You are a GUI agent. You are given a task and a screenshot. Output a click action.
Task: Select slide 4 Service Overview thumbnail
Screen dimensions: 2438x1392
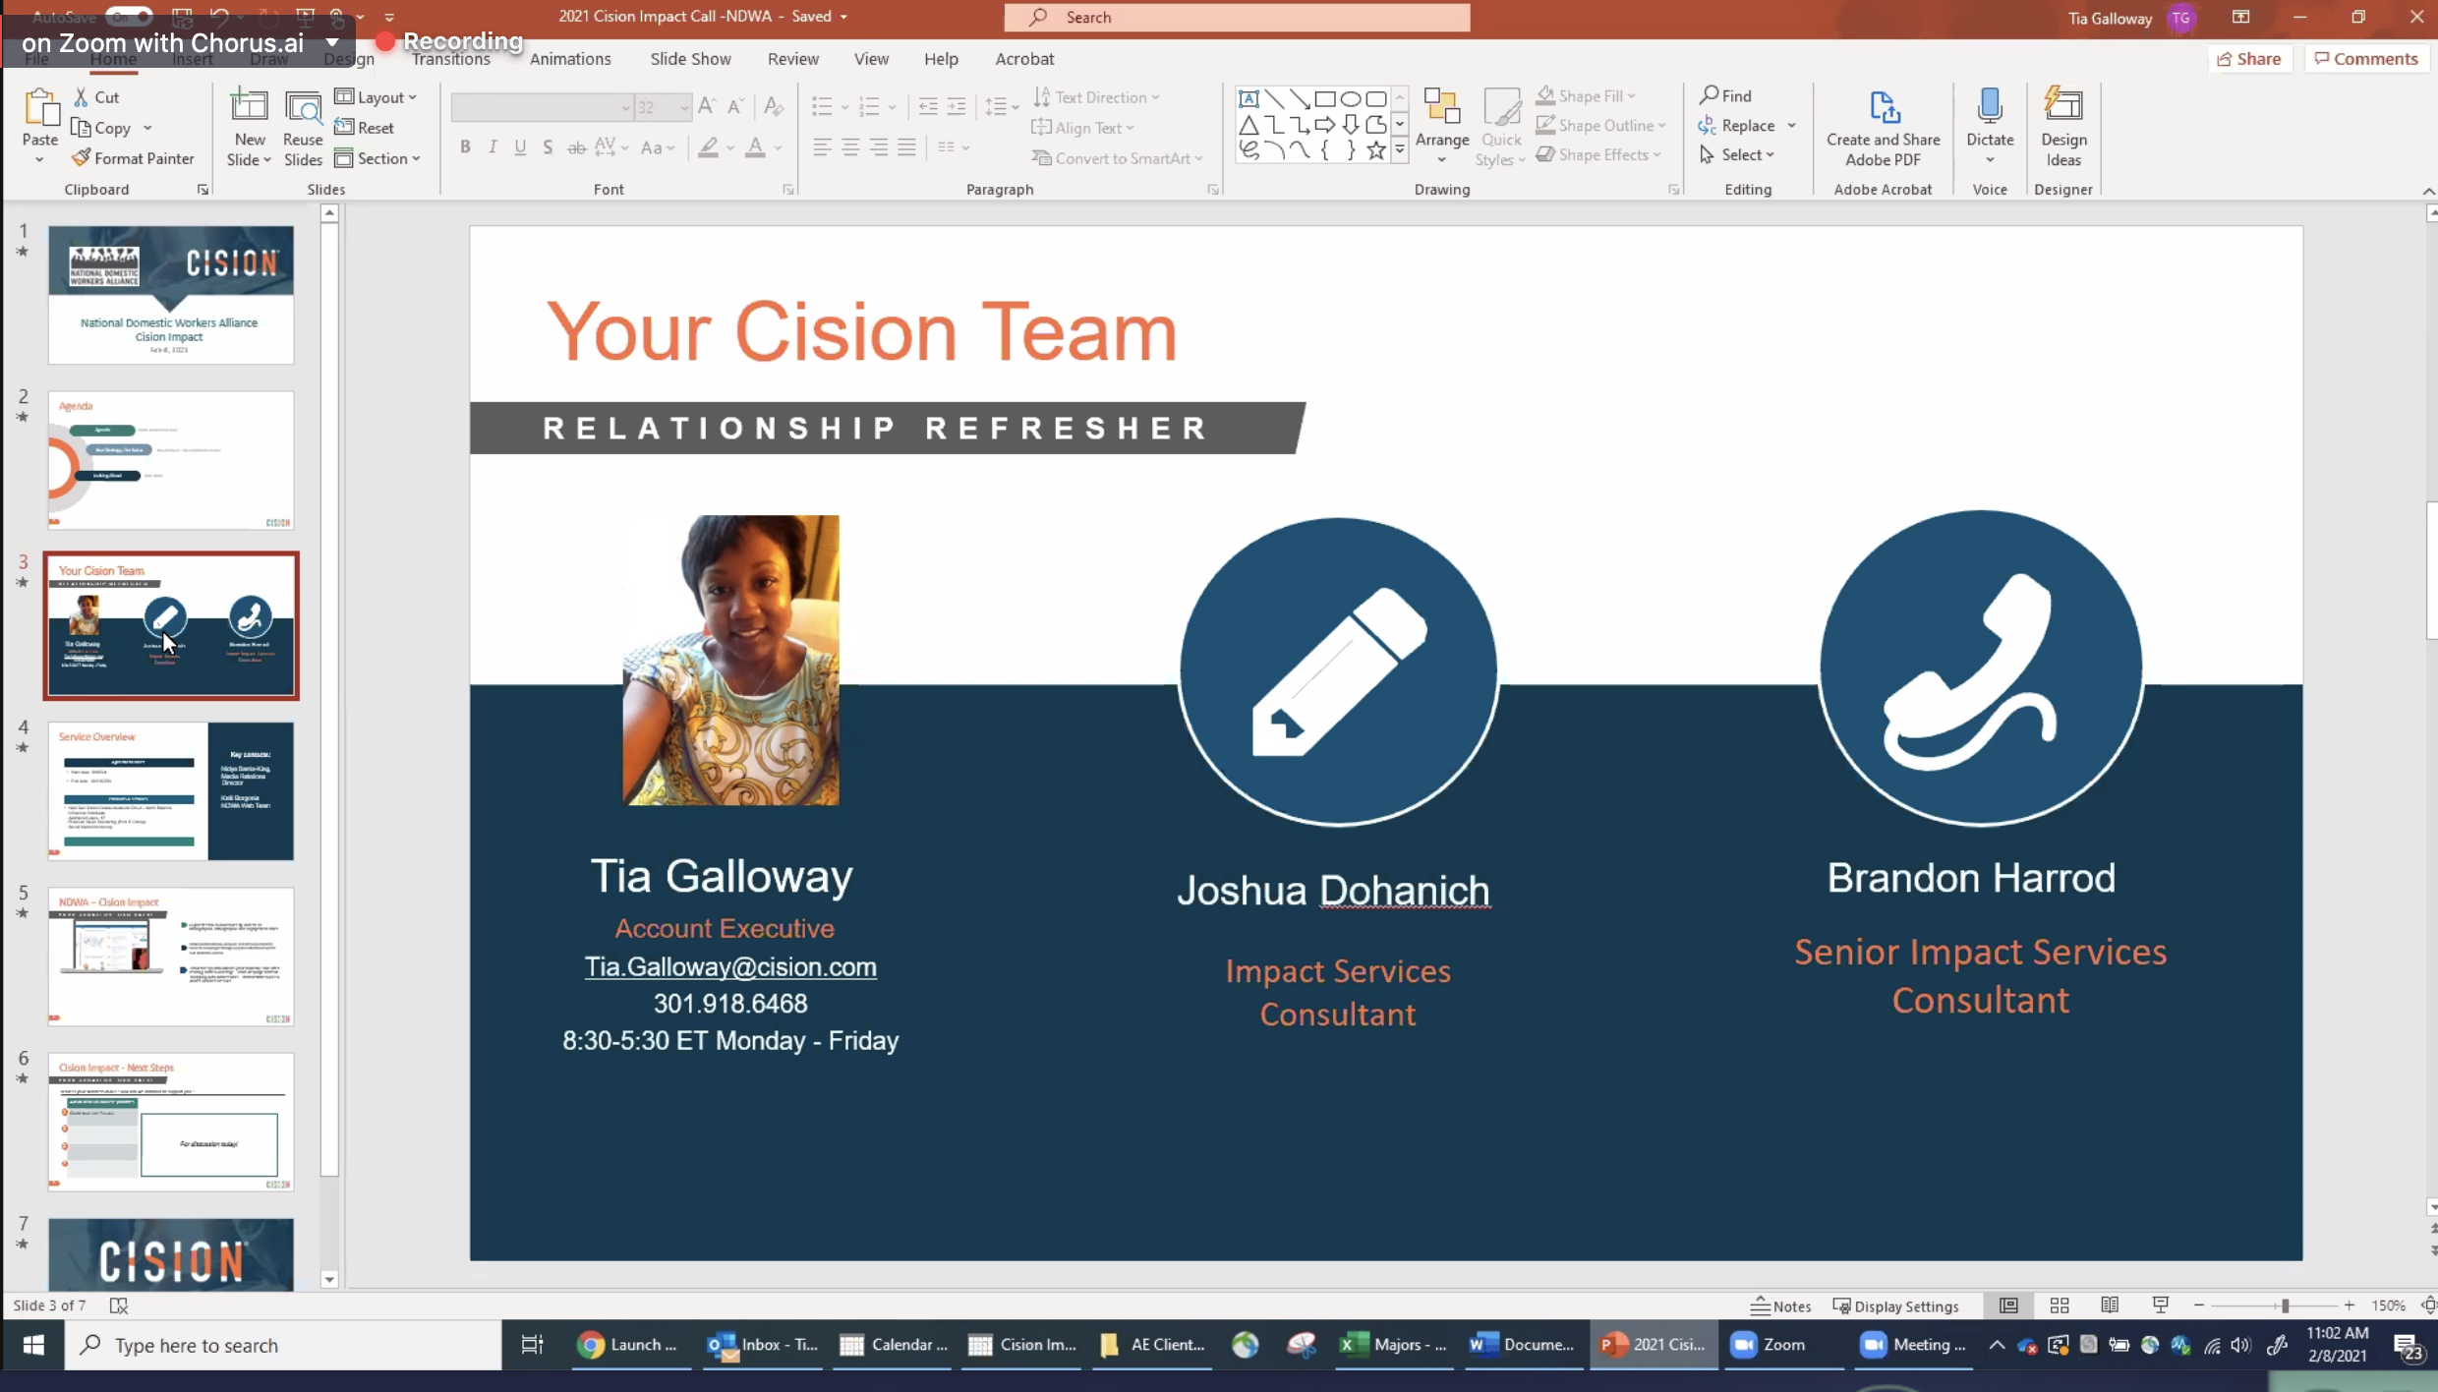(171, 790)
